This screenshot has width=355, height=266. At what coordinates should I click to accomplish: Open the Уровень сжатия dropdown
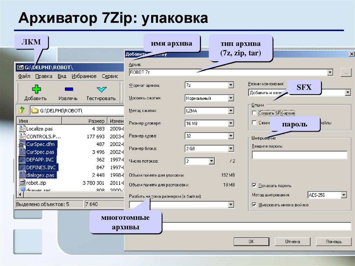(231, 98)
